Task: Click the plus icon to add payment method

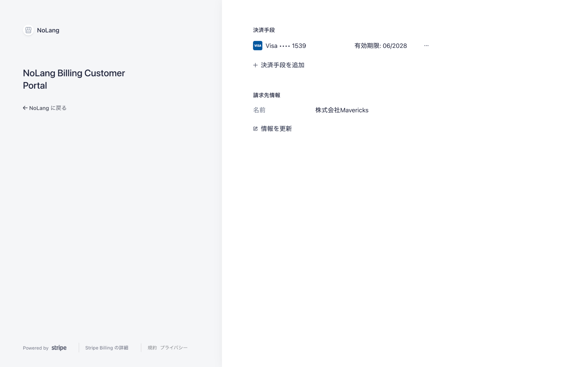Action: click(x=255, y=65)
